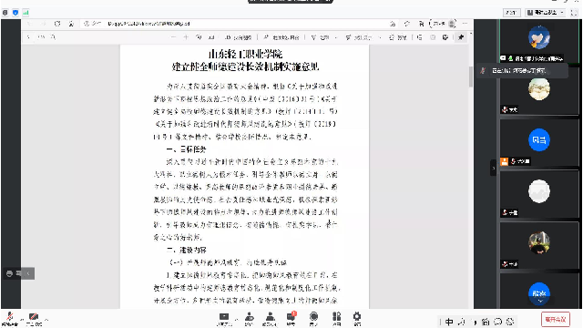Click the PDF vertical scrollbar thumb
Image resolution: width=583 pixels, height=328 pixels.
tap(471, 77)
